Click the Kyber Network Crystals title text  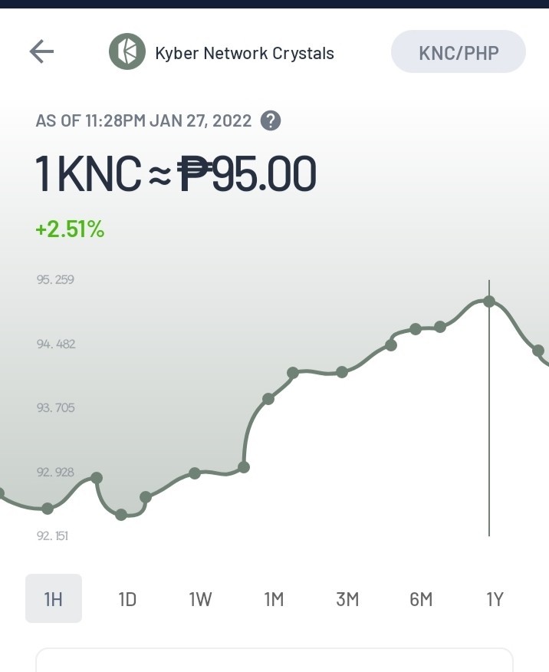coord(245,53)
